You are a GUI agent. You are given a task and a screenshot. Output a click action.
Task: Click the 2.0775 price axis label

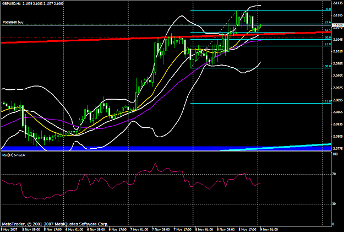pos(338,149)
